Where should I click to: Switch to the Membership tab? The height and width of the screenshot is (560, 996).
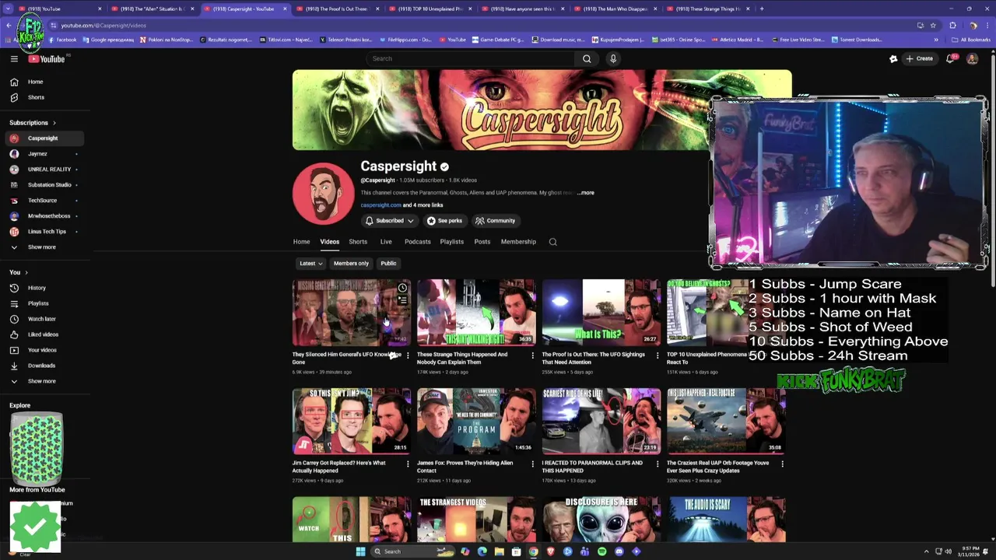[x=518, y=242]
